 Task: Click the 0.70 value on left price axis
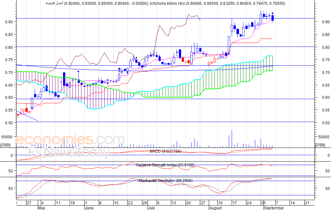tap(9, 72)
